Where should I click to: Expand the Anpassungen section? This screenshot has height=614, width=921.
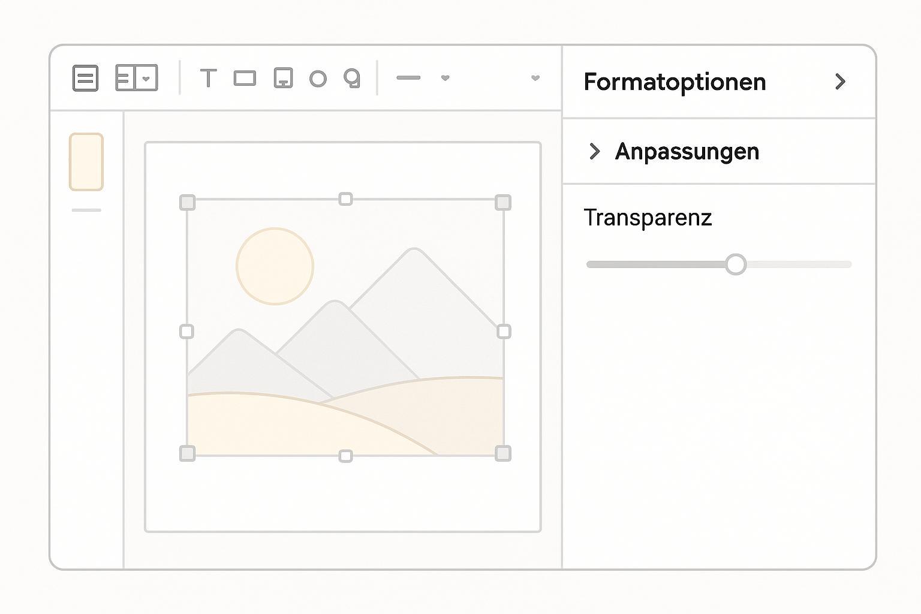pyautogui.click(x=594, y=152)
